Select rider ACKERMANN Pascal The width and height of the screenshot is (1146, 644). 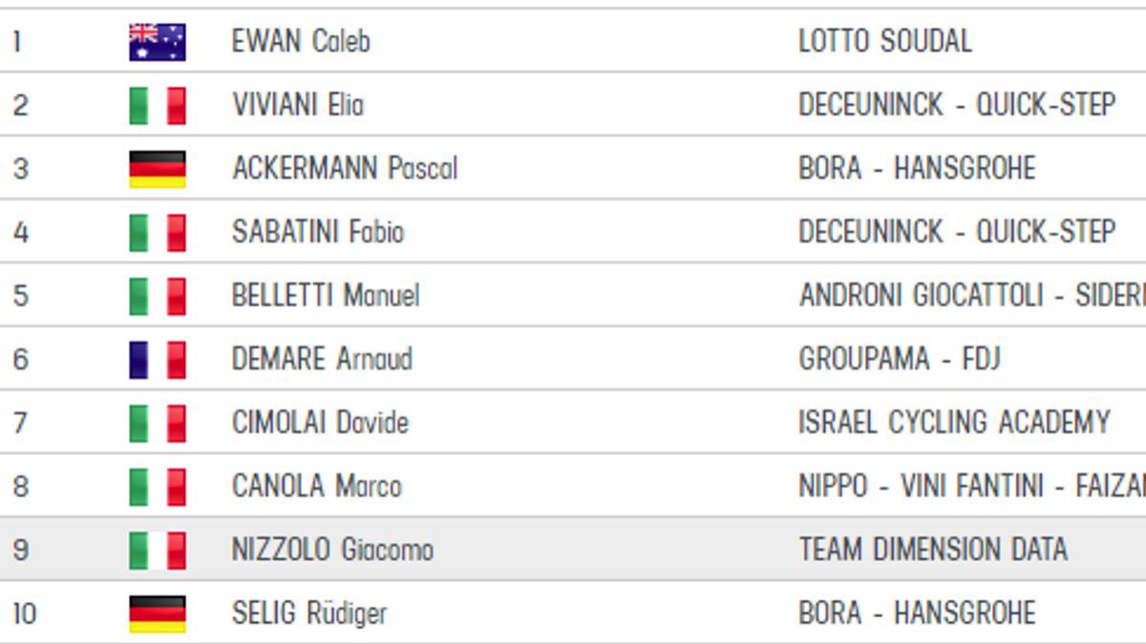click(x=345, y=169)
